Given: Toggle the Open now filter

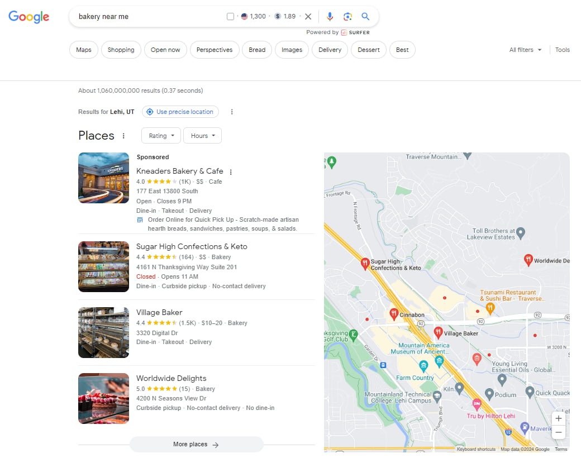Looking at the screenshot, I should tap(165, 50).
